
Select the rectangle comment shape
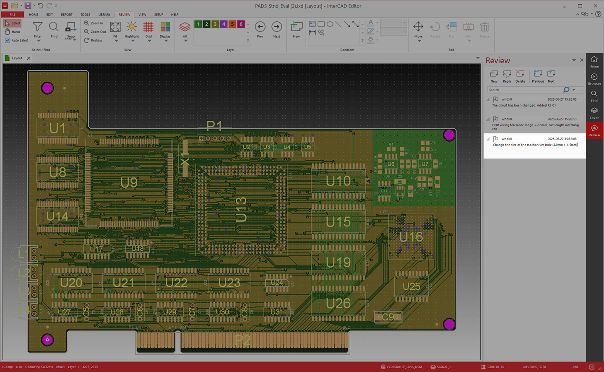tap(321, 24)
